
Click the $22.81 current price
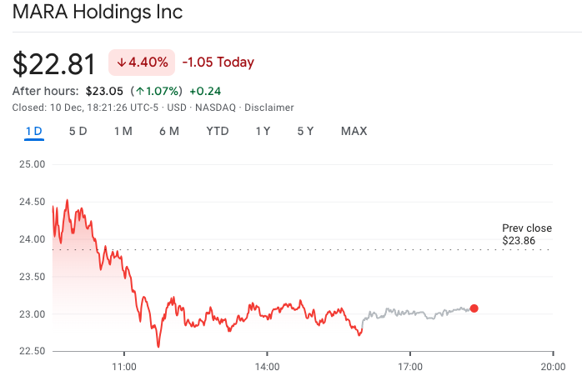tap(55, 63)
